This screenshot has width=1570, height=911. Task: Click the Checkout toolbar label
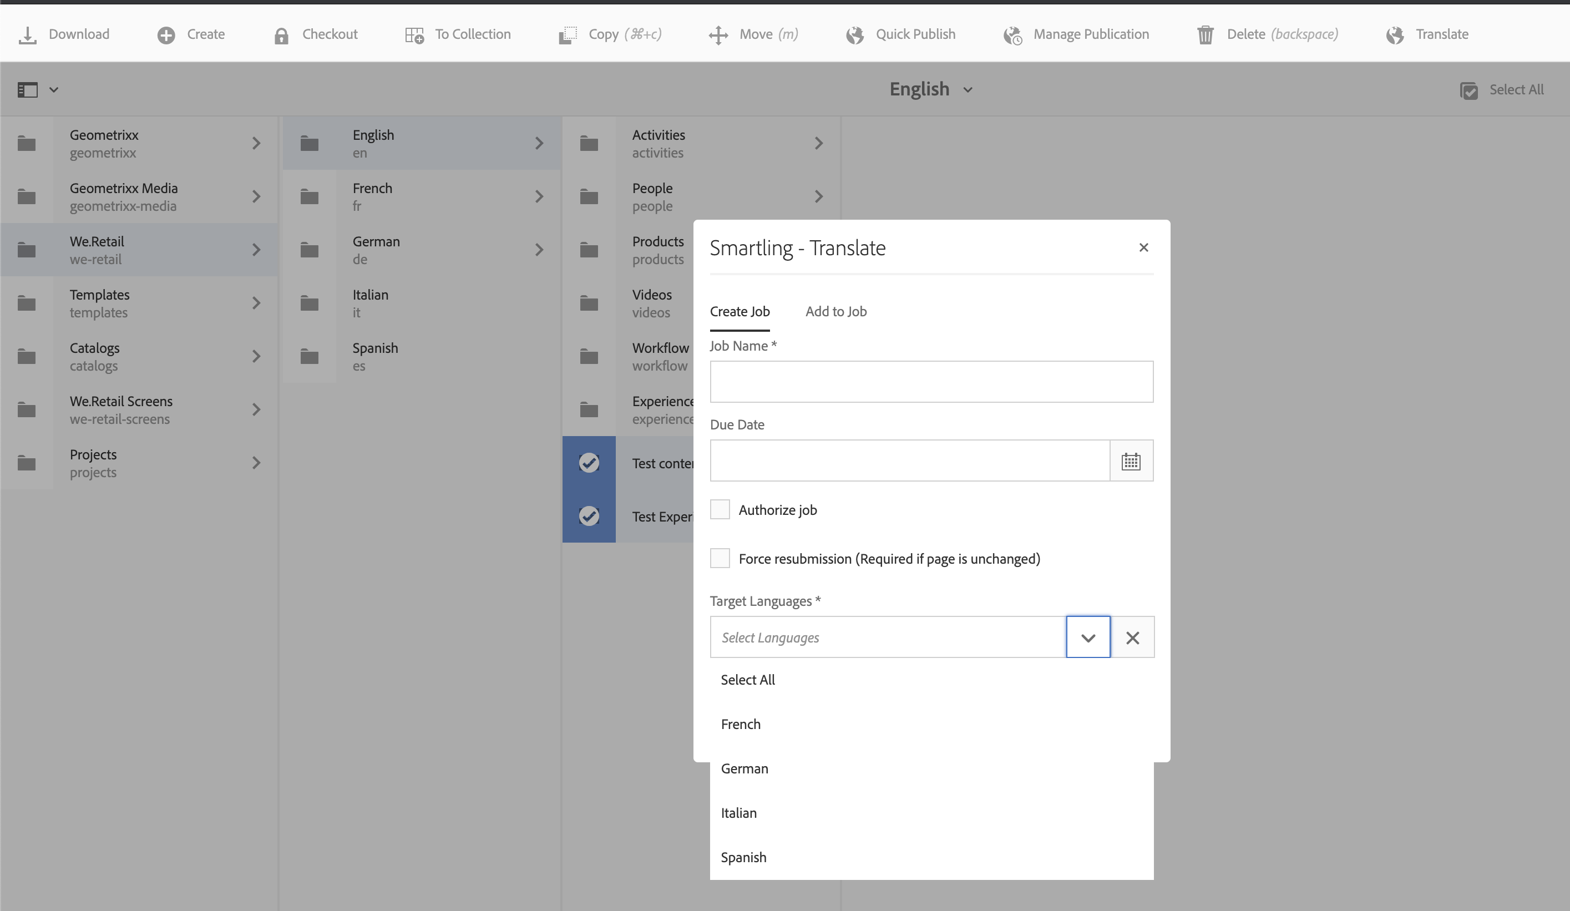click(x=330, y=34)
